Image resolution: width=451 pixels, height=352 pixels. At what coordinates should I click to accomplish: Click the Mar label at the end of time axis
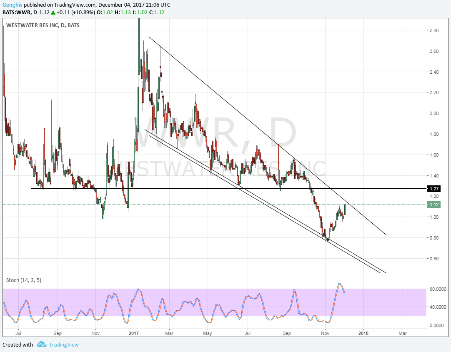click(x=403, y=333)
